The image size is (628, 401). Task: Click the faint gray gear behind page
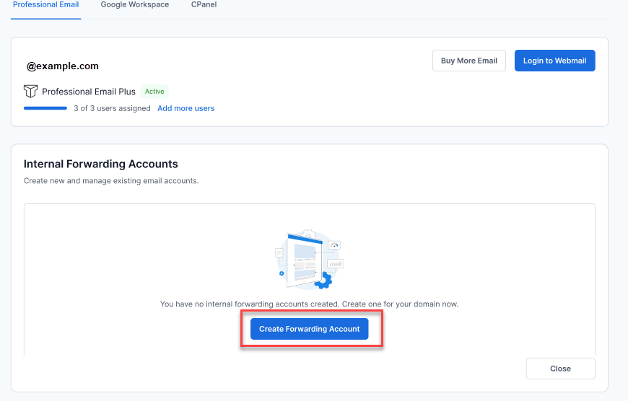[x=308, y=234]
